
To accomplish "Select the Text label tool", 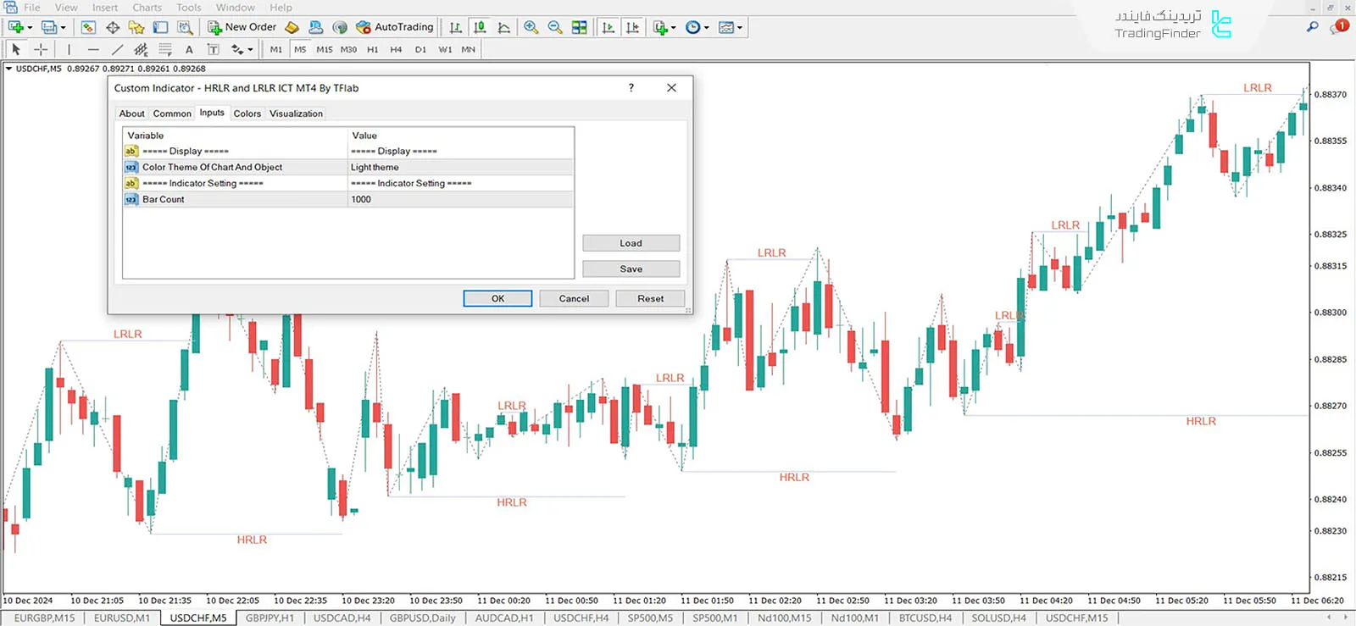I will 189,50.
